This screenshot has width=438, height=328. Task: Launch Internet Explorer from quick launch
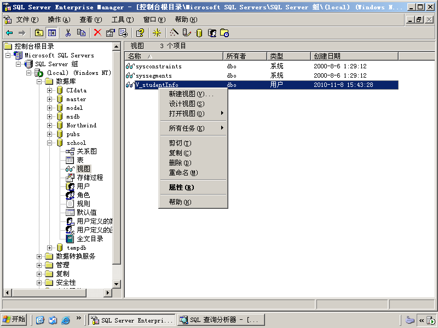pos(65,320)
